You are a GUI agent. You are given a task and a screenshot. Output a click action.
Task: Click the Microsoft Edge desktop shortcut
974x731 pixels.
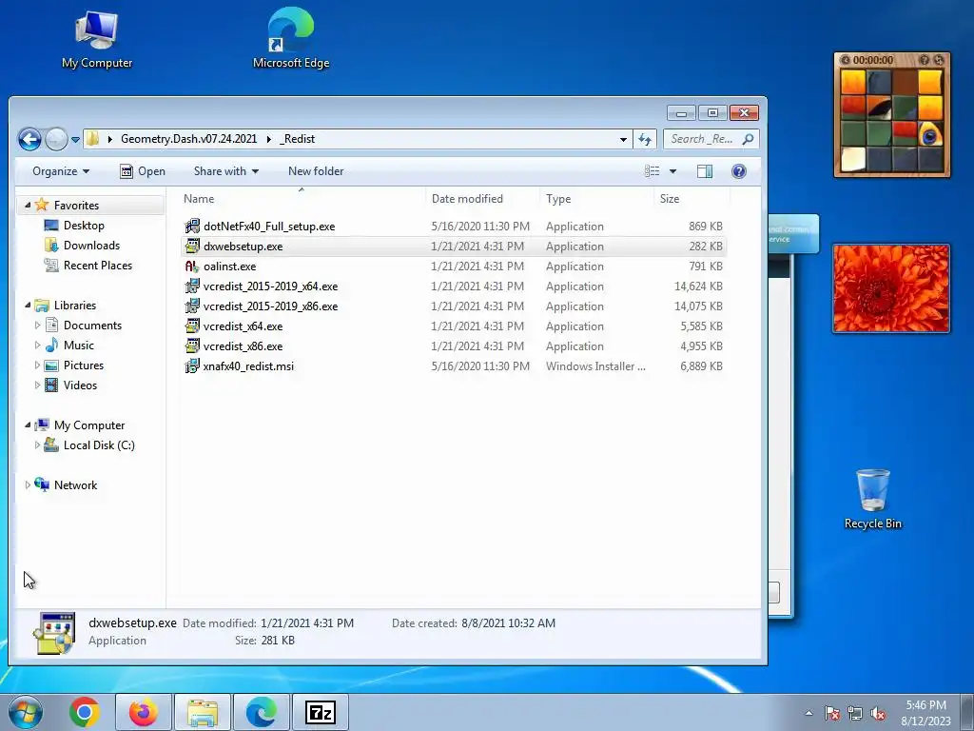click(x=291, y=38)
